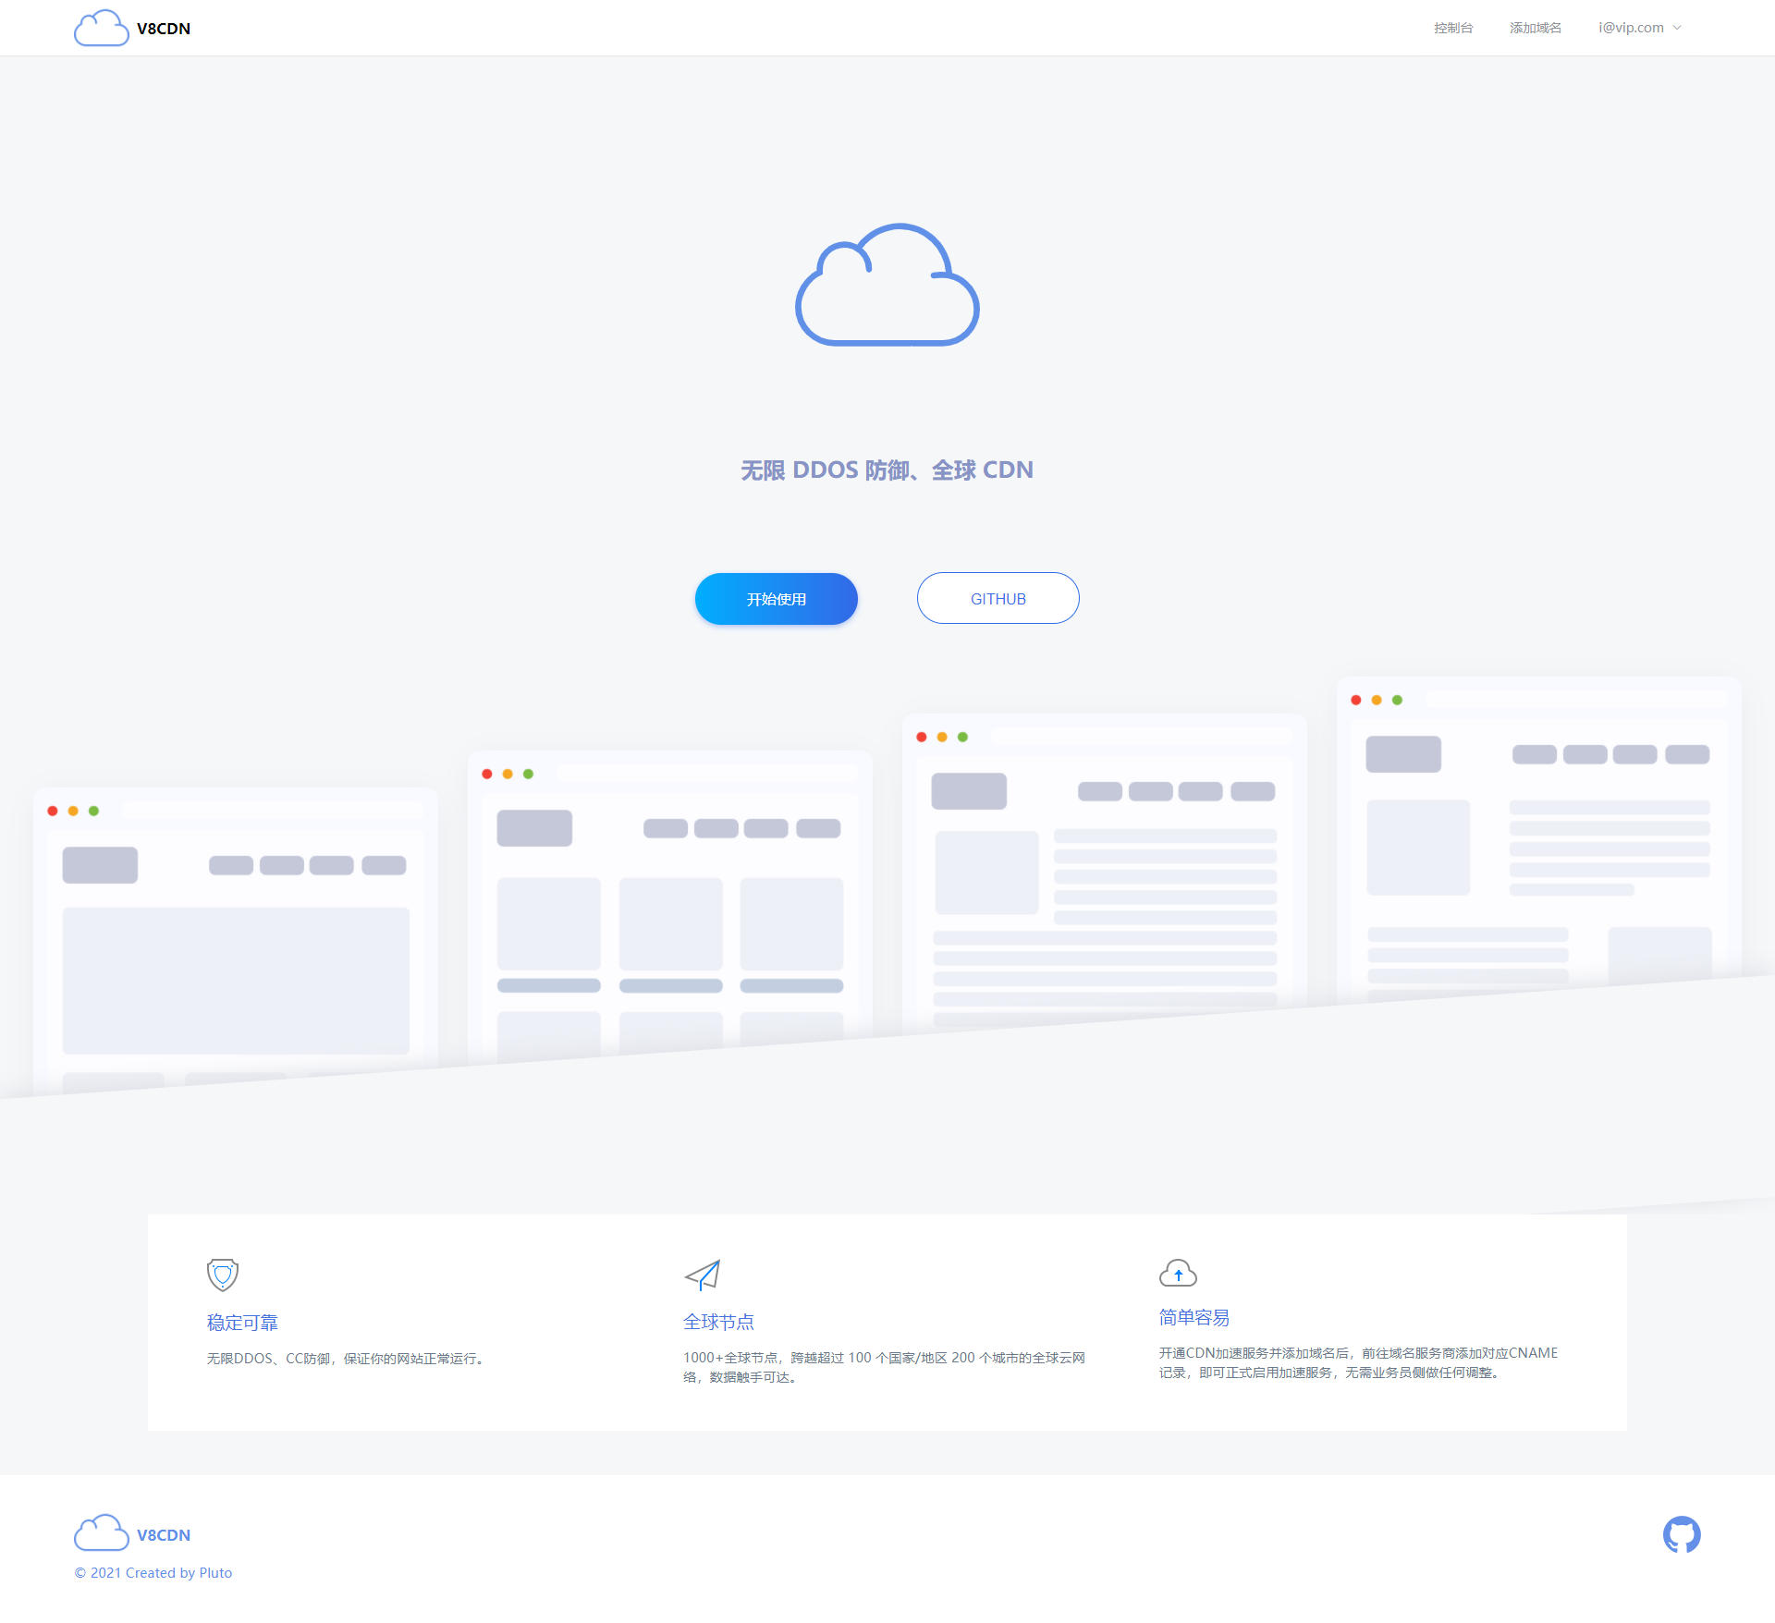This screenshot has height=1623, width=1775.
Task: Click the leftmost browser mockup thumbnail
Action: 236,934
